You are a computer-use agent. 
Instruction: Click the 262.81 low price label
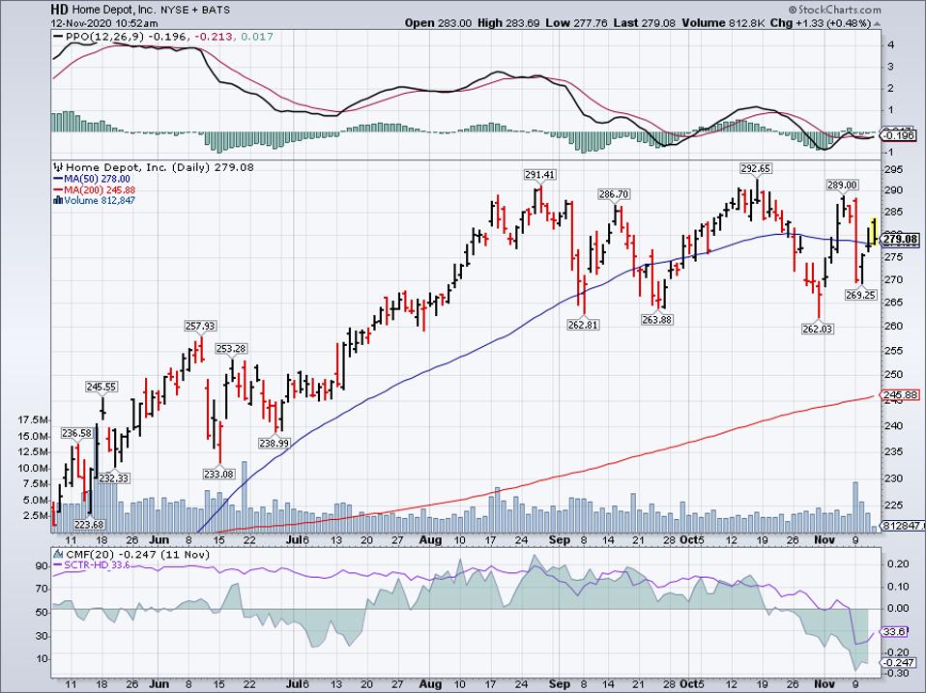[x=583, y=325]
